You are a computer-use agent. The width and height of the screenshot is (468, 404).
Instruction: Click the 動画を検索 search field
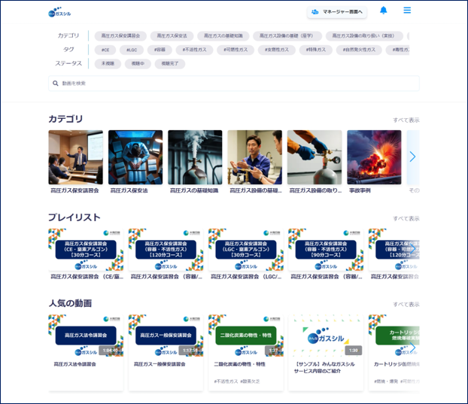[x=233, y=83]
